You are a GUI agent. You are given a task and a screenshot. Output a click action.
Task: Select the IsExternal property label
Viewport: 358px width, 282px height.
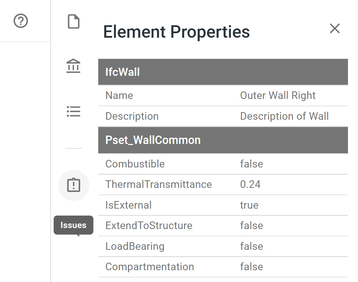[x=128, y=205]
